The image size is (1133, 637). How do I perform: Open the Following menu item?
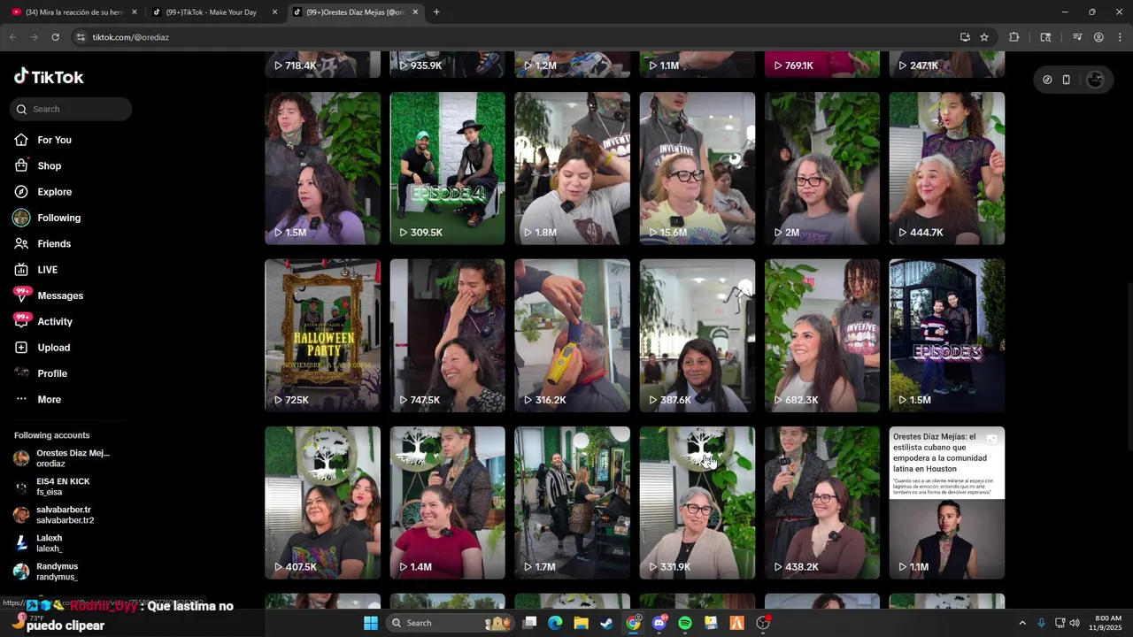click(58, 218)
